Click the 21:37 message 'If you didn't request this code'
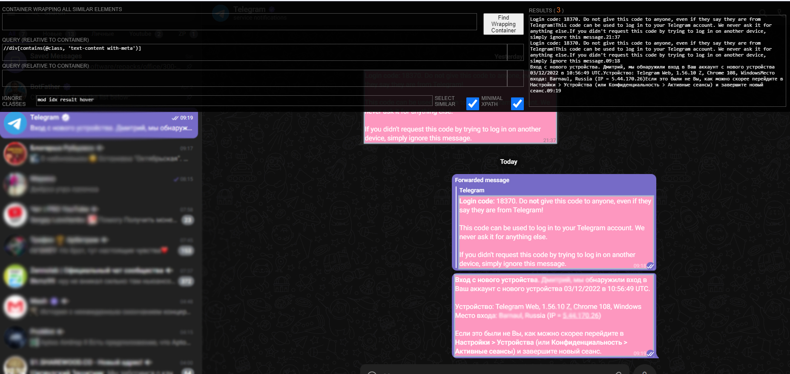 click(x=453, y=134)
